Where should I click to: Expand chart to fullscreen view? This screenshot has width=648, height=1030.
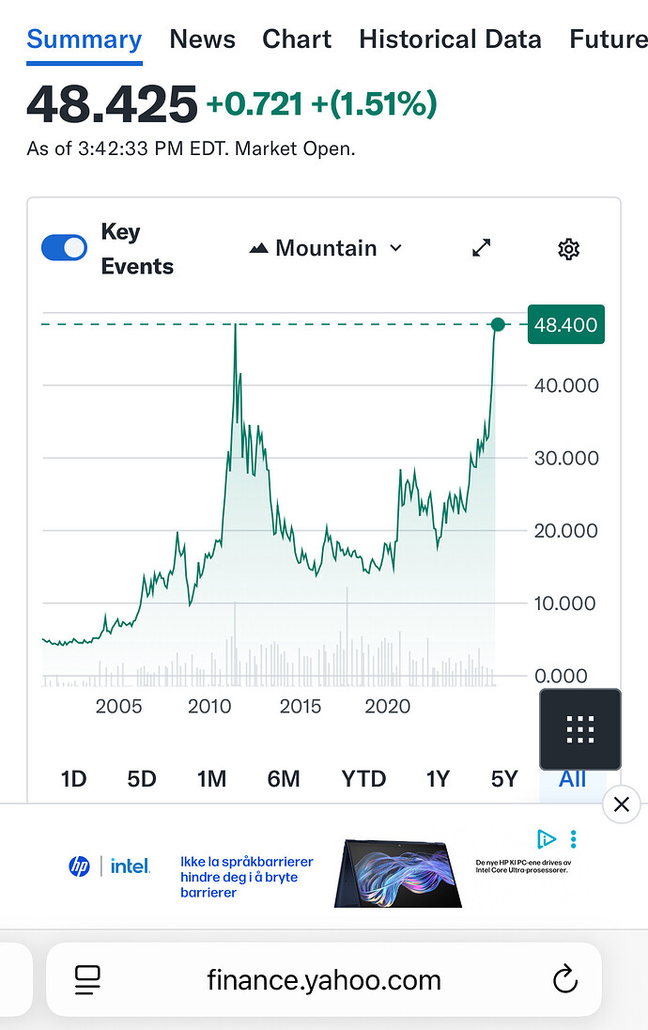[x=482, y=248]
